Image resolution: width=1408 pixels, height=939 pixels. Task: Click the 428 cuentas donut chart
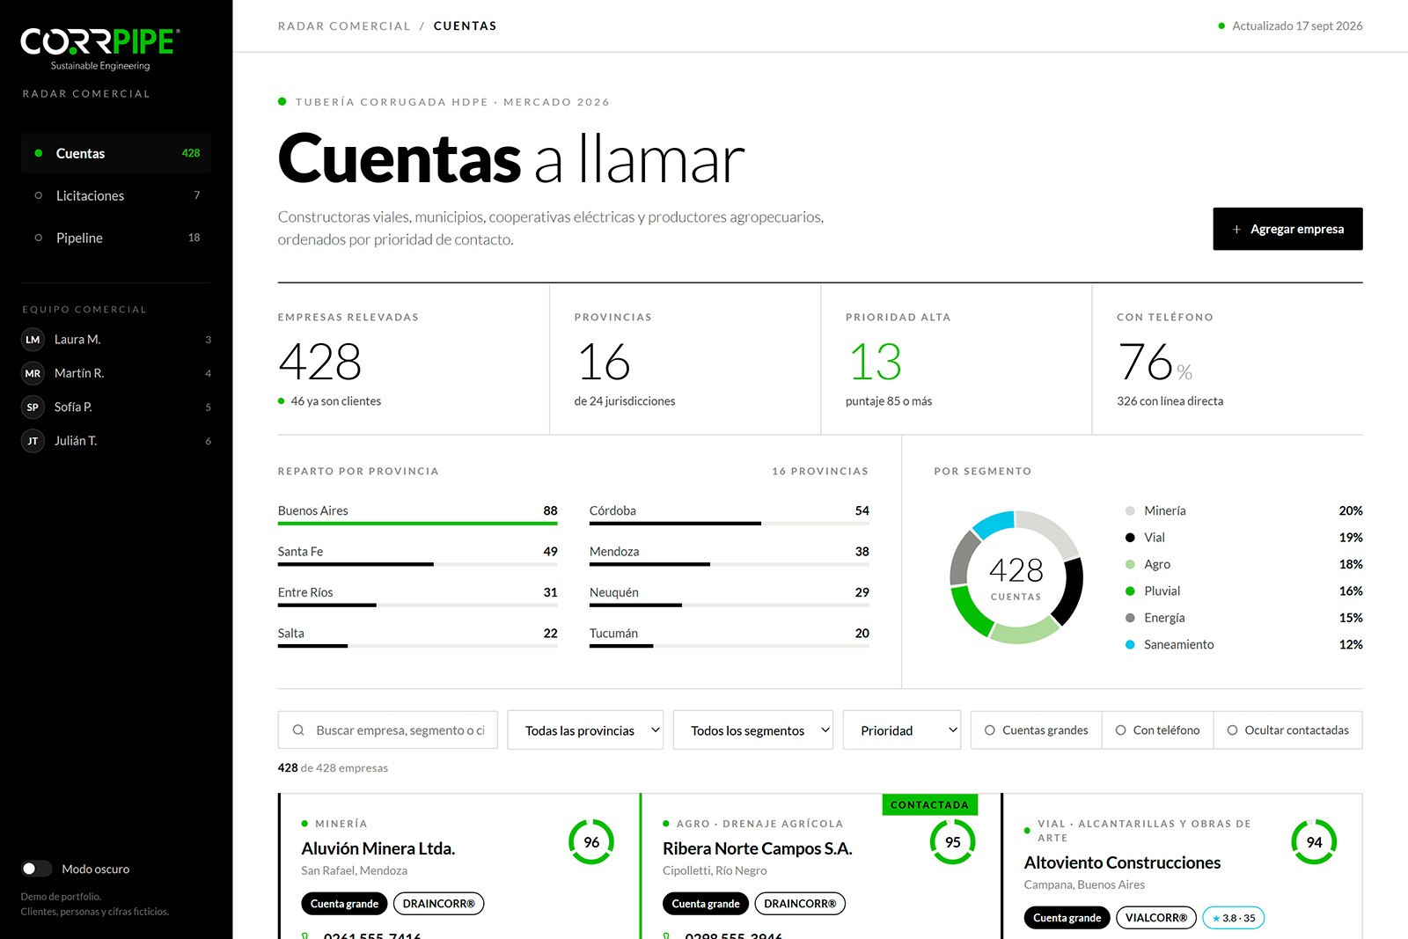[1016, 577]
